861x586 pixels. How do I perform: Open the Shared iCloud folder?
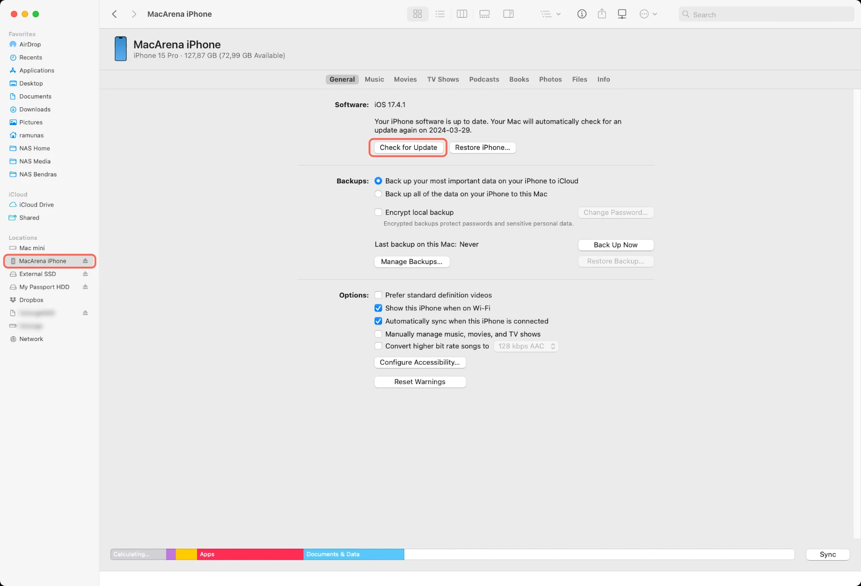(29, 218)
